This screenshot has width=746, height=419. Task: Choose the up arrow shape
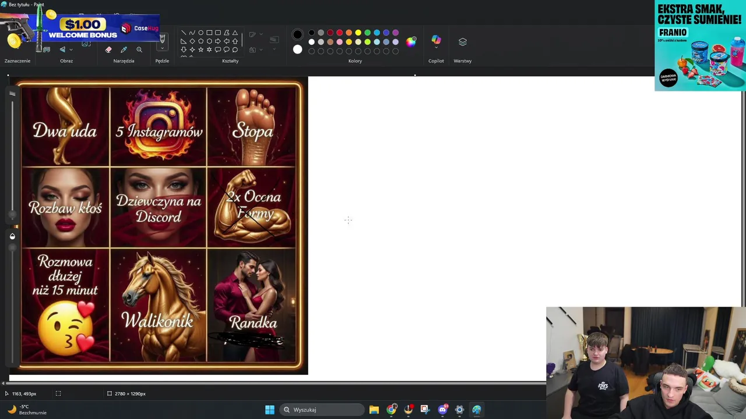[x=235, y=41]
